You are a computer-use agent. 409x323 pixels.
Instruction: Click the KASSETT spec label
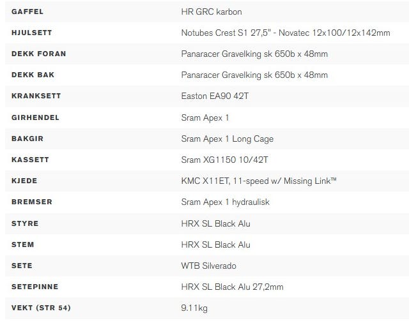[x=30, y=160]
